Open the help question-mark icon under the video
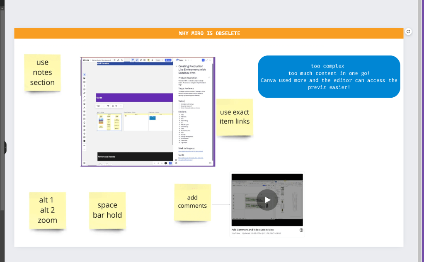The width and height of the screenshot is (424, 262). (301, 230)
